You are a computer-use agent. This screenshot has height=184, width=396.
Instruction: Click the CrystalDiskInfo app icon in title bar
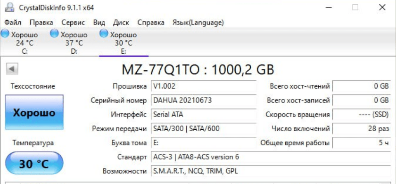[x=9, y=8]
